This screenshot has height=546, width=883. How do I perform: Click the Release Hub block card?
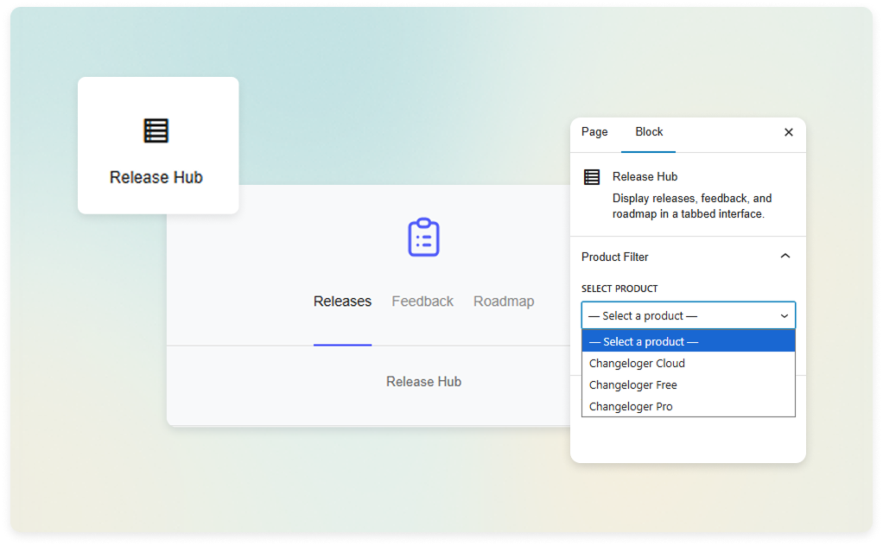(158, 145)
